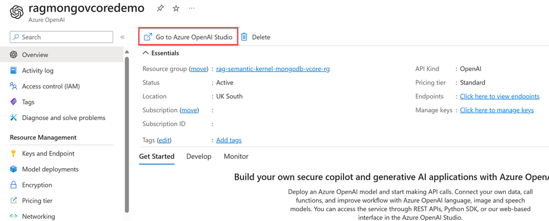Image resolution: width=549 pixels, height=221 pixels.
Task: Click the Diagnose wrench icon
Action: point(14,118)
